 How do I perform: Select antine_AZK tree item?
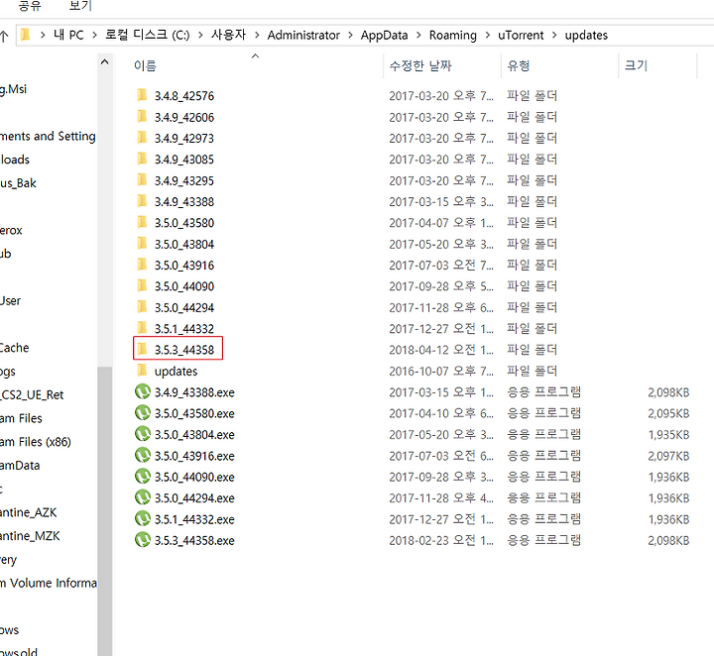[28, 512]
